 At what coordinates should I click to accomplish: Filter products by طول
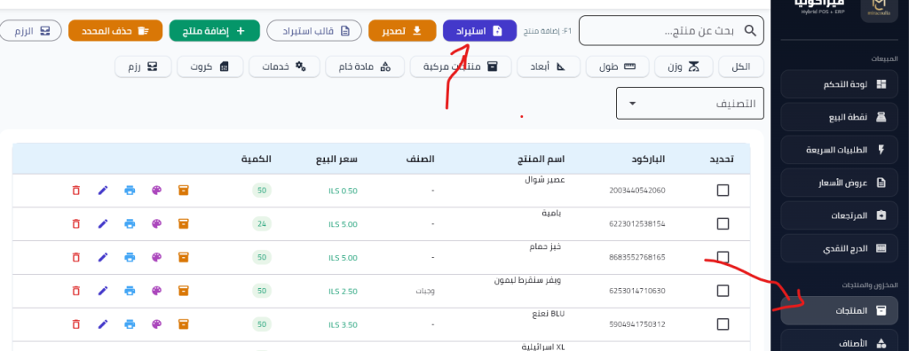617,66
